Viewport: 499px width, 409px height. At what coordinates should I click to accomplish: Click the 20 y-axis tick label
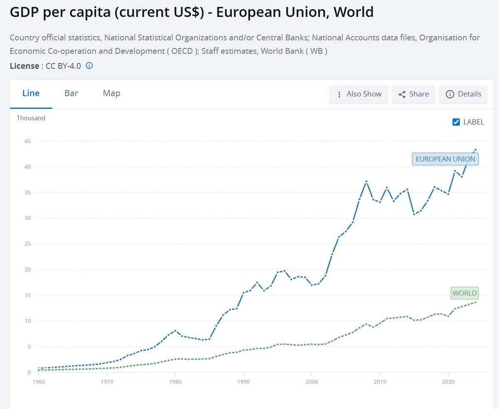(28, 269)
